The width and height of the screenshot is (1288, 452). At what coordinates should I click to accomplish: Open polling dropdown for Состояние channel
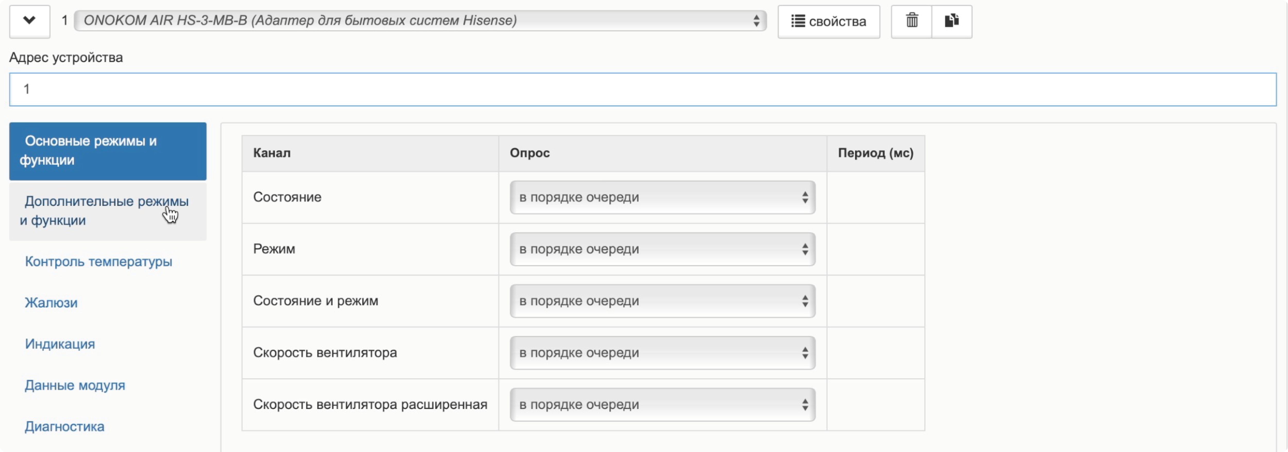click(x=662, y=197)
